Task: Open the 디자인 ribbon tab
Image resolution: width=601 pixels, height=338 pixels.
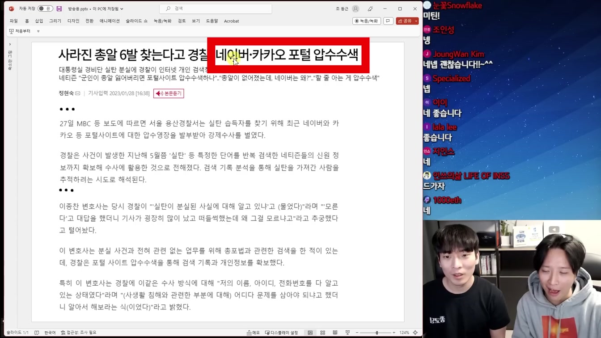Action: click(73, 21)
